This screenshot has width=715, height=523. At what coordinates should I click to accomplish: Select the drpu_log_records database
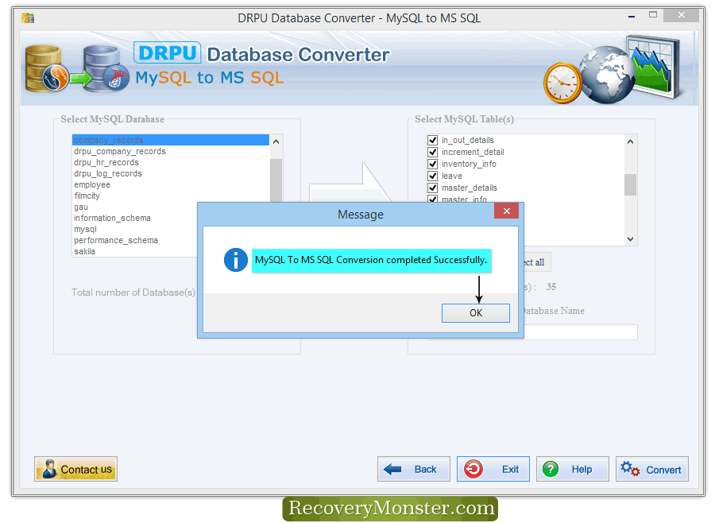108,173
